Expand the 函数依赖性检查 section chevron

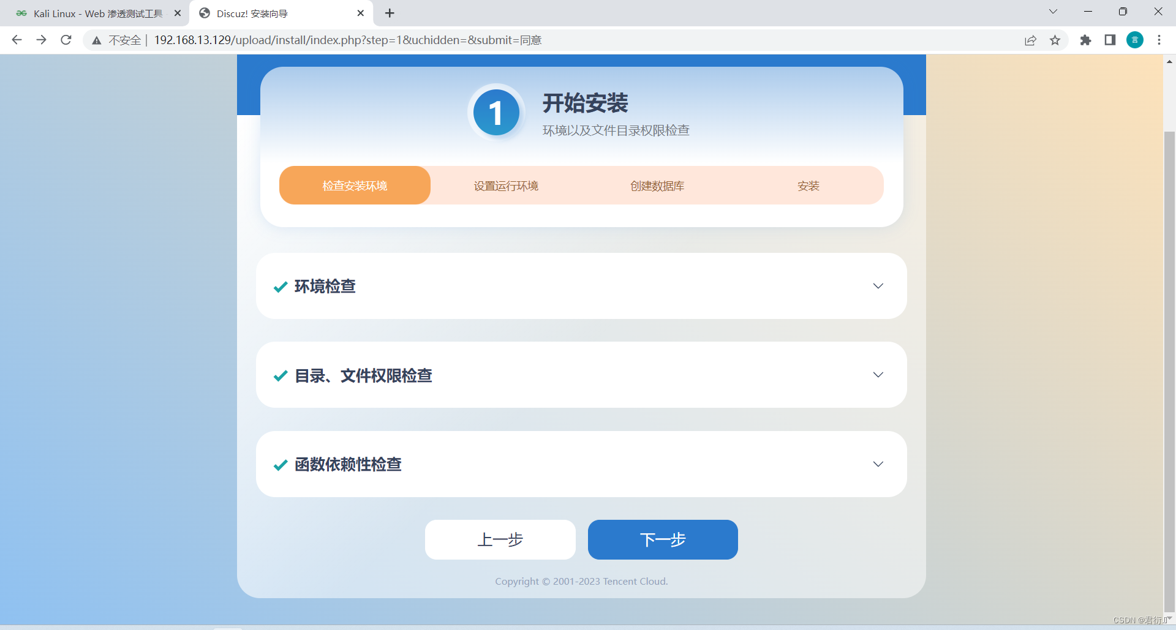[878, 464]
